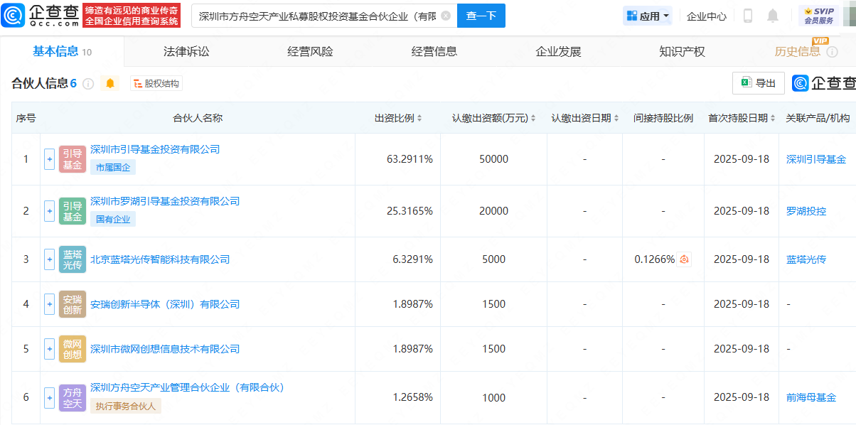Expand row for 北京蓝塔光传智能科技有限公司
The height and width of the screenshot is (425, 856).
click(49, 259)
